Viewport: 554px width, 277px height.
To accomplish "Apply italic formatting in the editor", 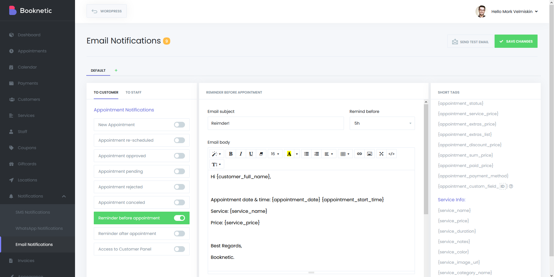I will (x=241, y=153).
